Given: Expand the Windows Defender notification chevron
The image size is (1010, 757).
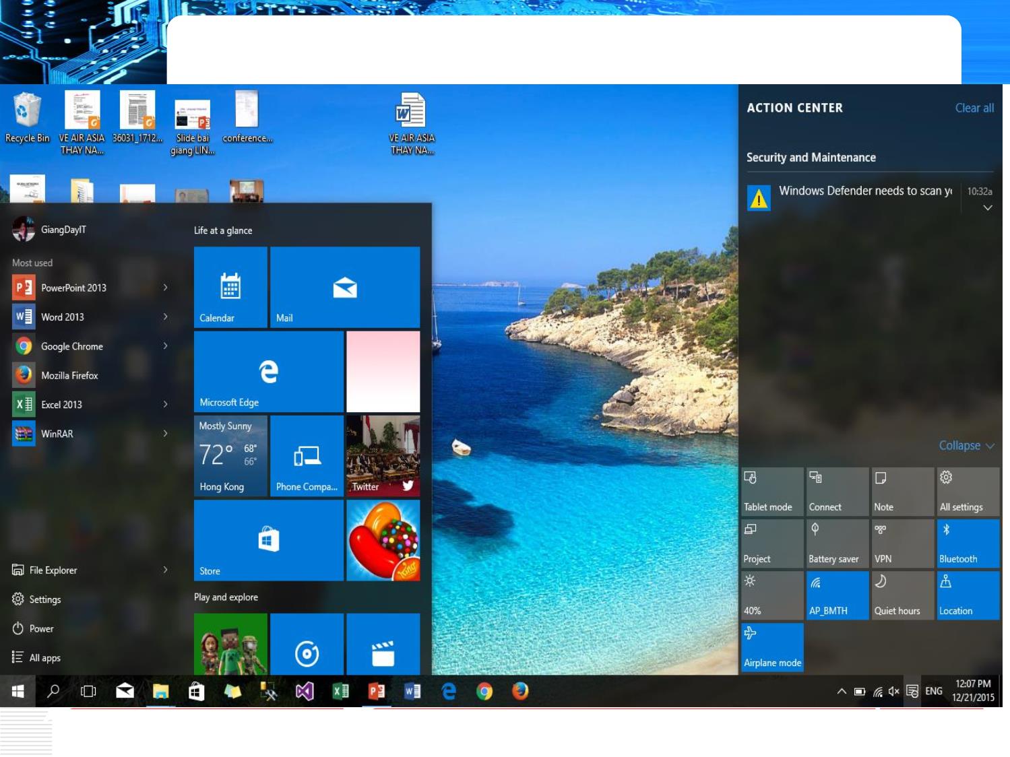Looking at the screenshot, I should click(x=988, y=208).
